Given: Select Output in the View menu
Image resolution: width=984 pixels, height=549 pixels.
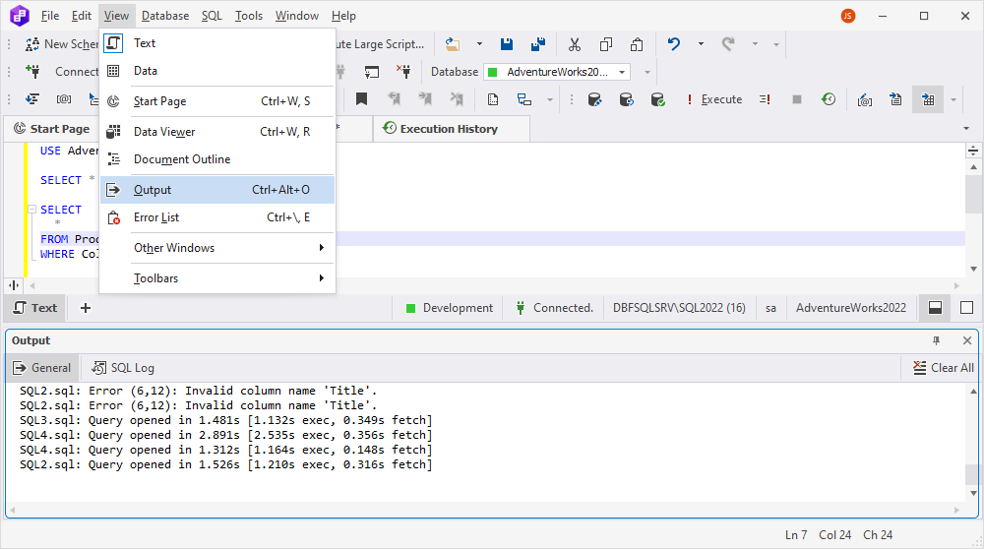Looking at the screenshot, I should pos(217,190).
